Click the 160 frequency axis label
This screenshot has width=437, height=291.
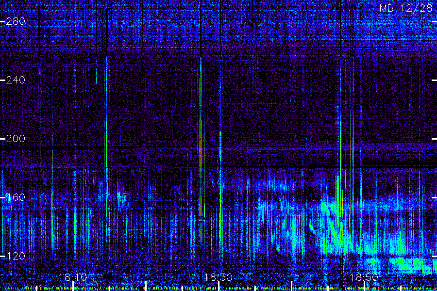(x=16, y=197)
